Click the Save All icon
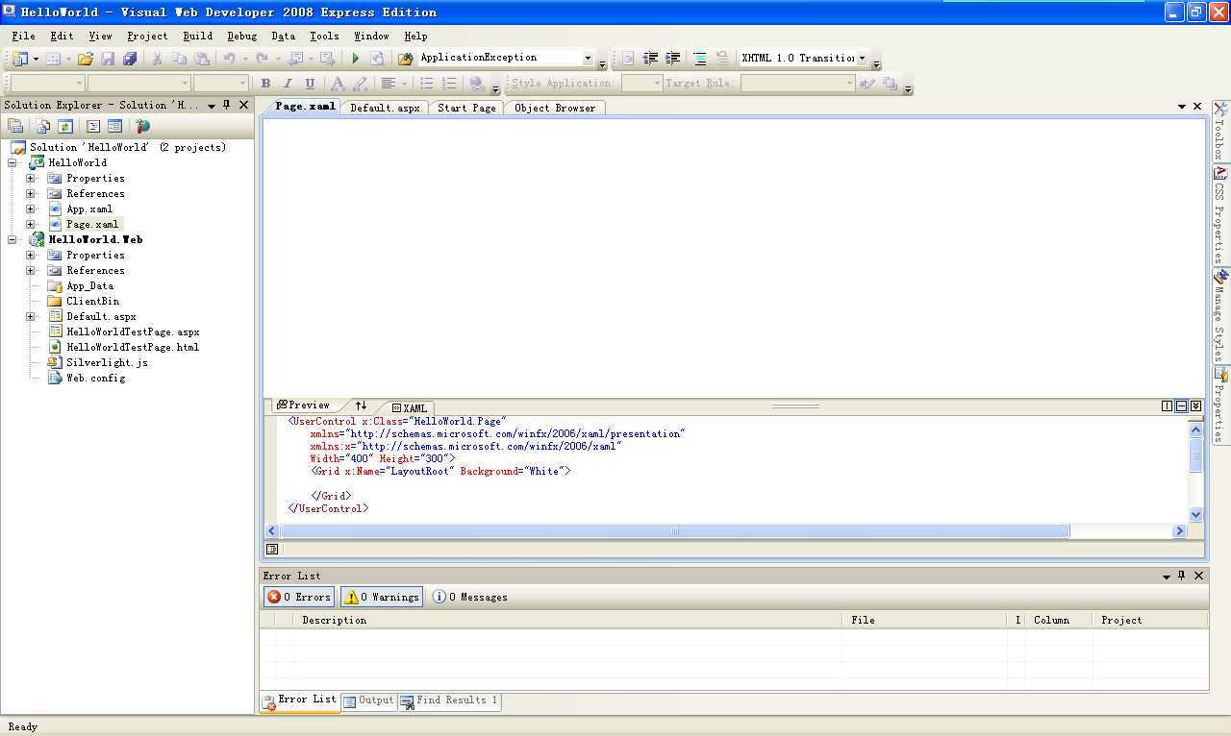Viewport: 1231px width, 736px height. point(130,59)
